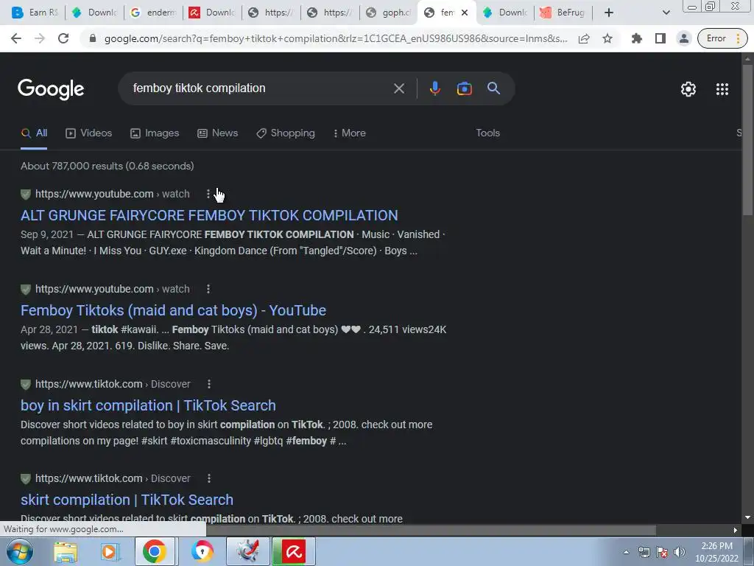Open the Google apps grid
This screenshot has height=566, width=754.
point(722,89)
